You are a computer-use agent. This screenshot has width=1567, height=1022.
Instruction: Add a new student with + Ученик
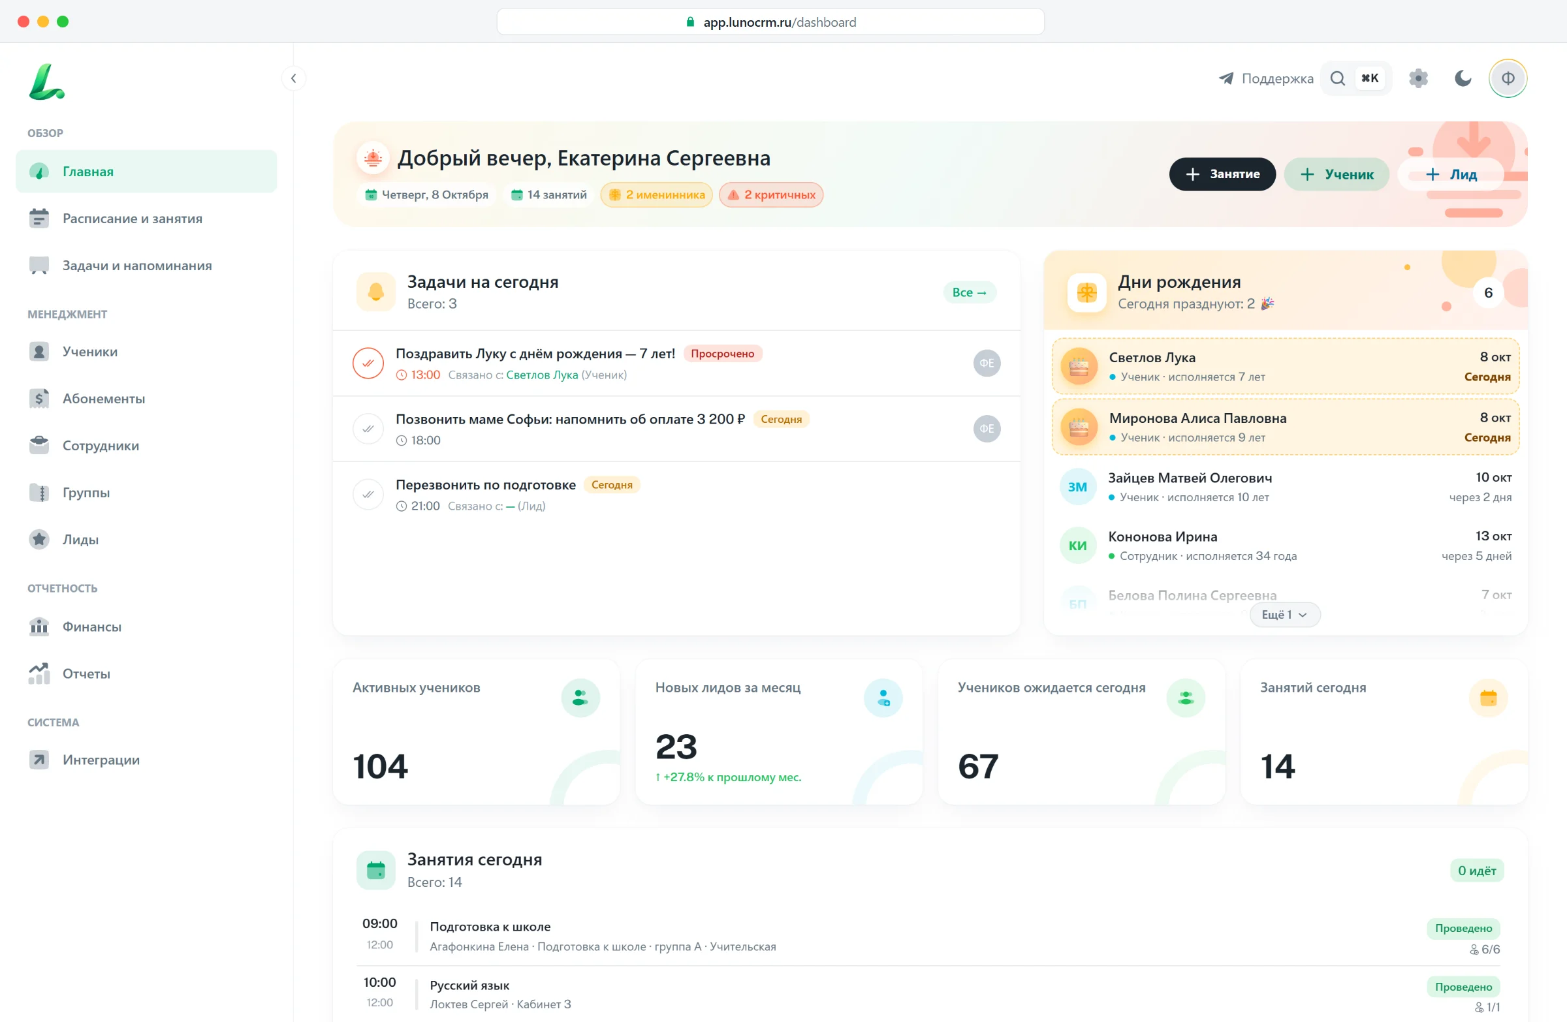(x=1336, y=174)
